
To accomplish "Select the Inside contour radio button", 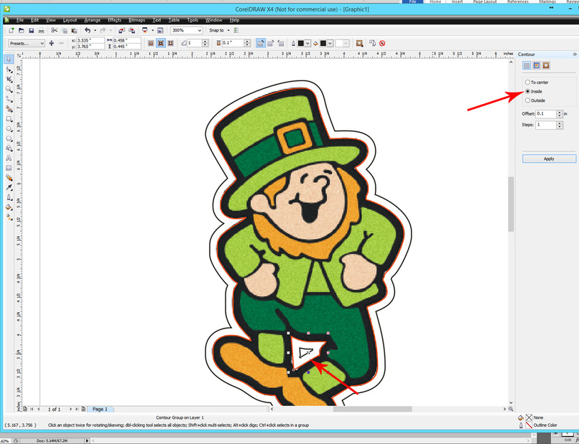I will point(529,91).
